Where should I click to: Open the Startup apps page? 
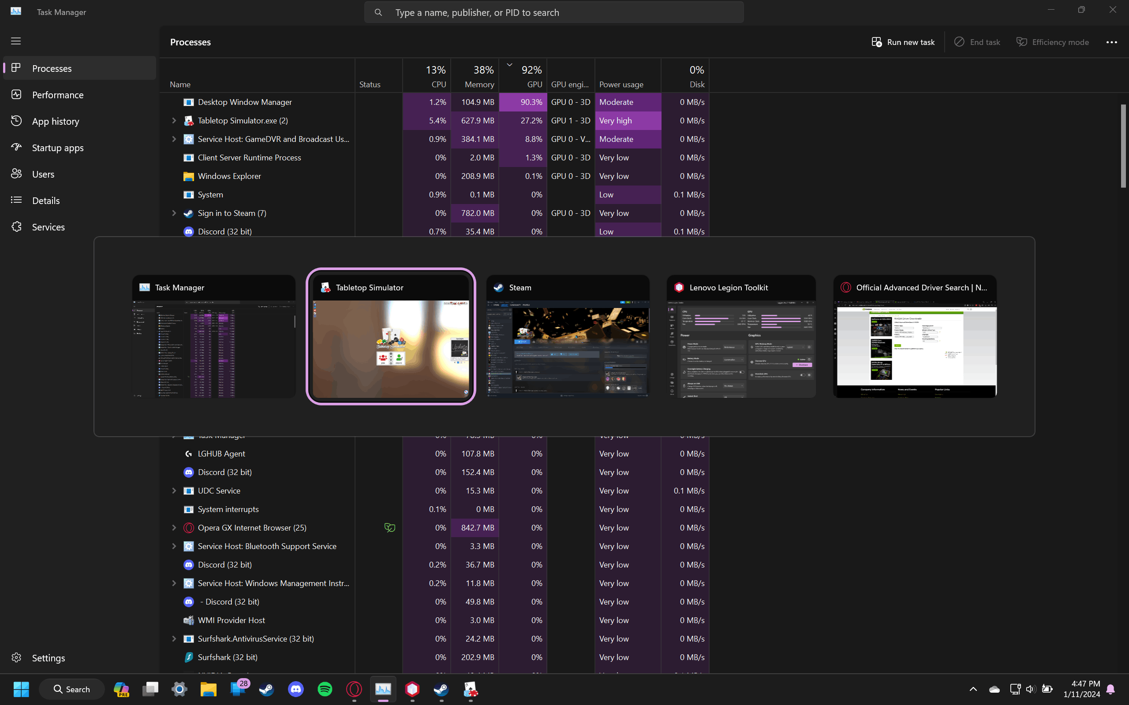point(58,148)
